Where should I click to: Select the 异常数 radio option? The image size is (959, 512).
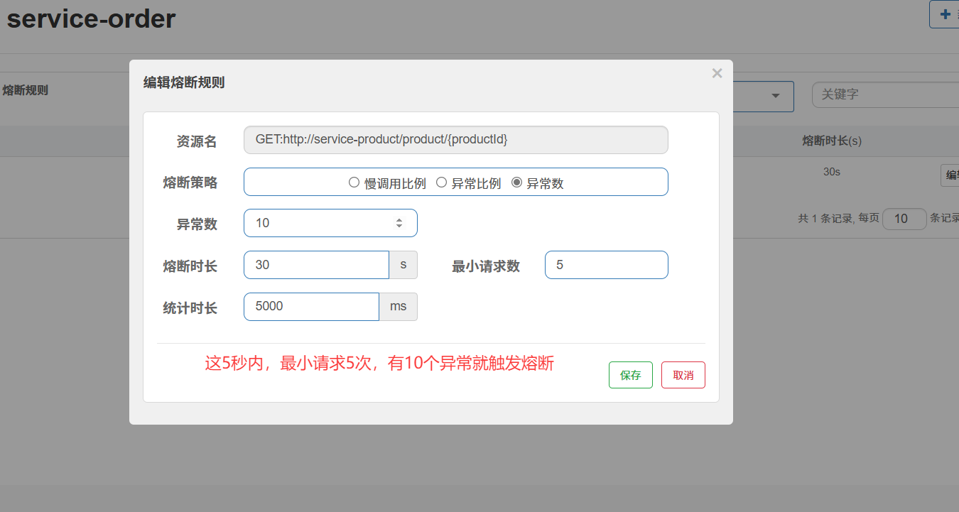pyautogui.click(x=516, y=183)
